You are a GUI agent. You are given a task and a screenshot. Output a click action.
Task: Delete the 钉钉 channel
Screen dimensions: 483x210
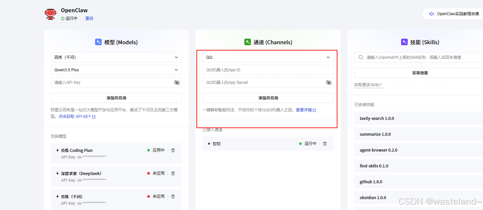325,143
